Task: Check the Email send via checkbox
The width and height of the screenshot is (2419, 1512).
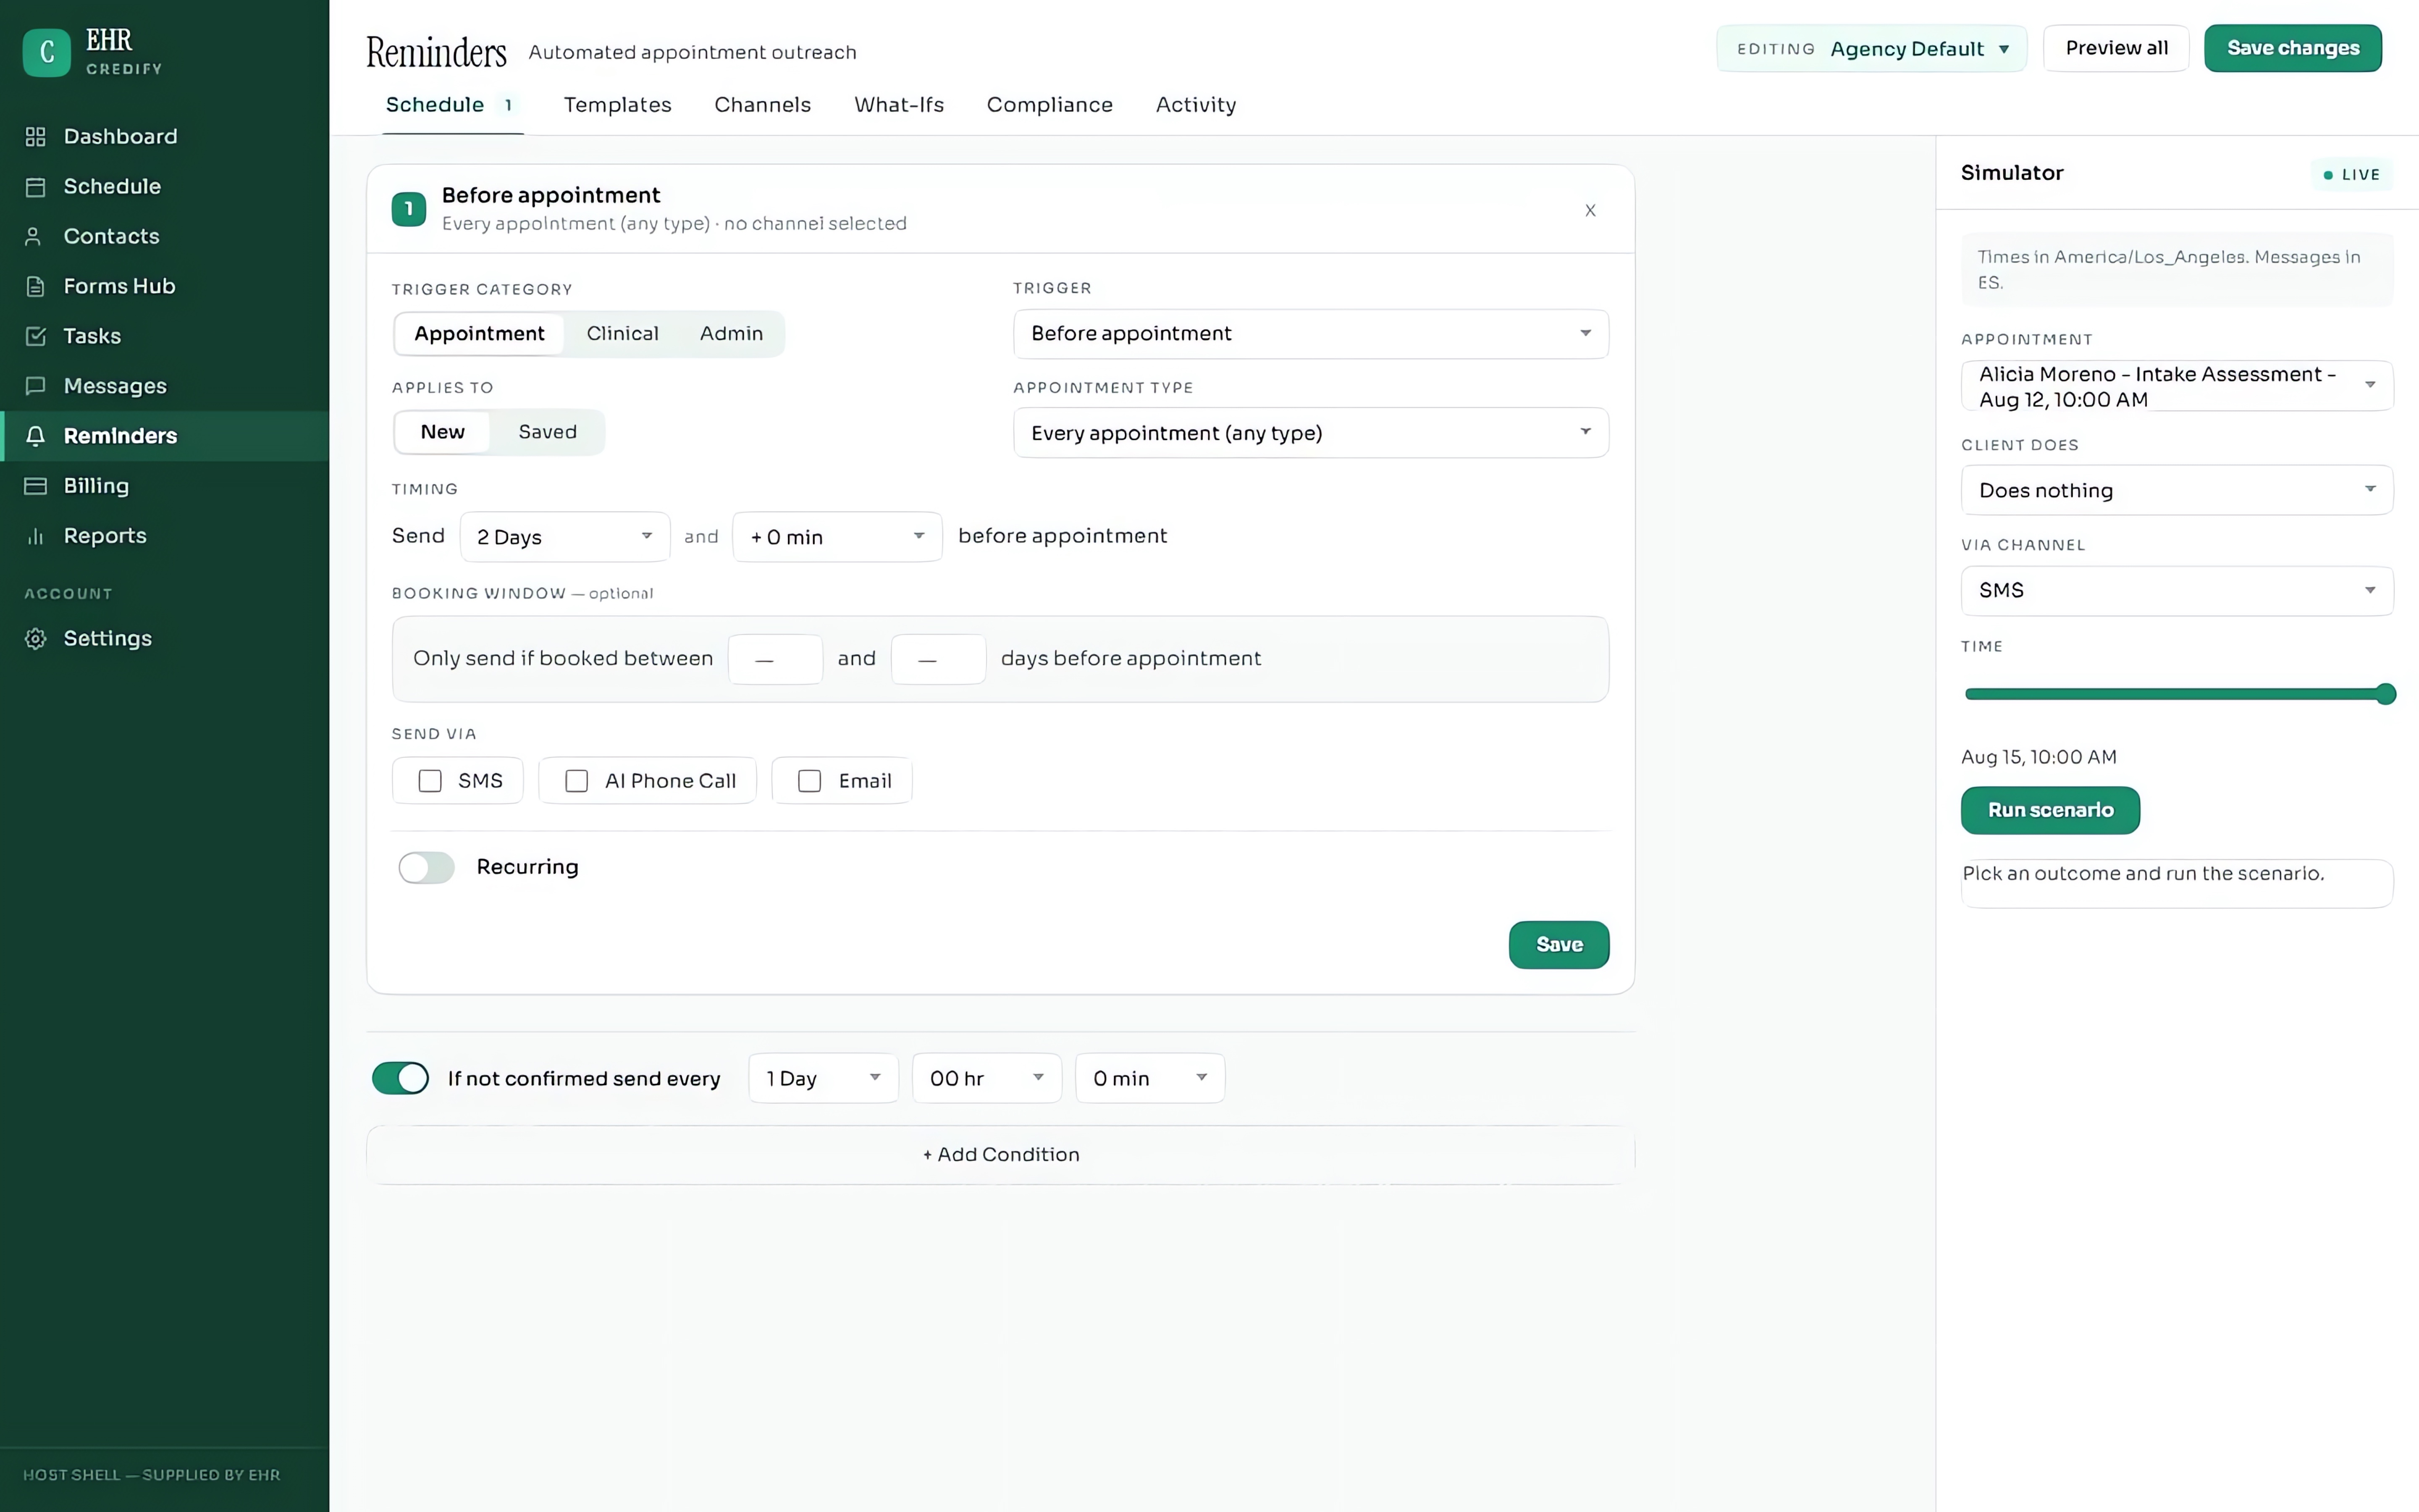Action: (x=810, y=781)
